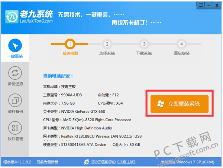Click the 当前电脑配置 heading

click(x=58, y=76)
